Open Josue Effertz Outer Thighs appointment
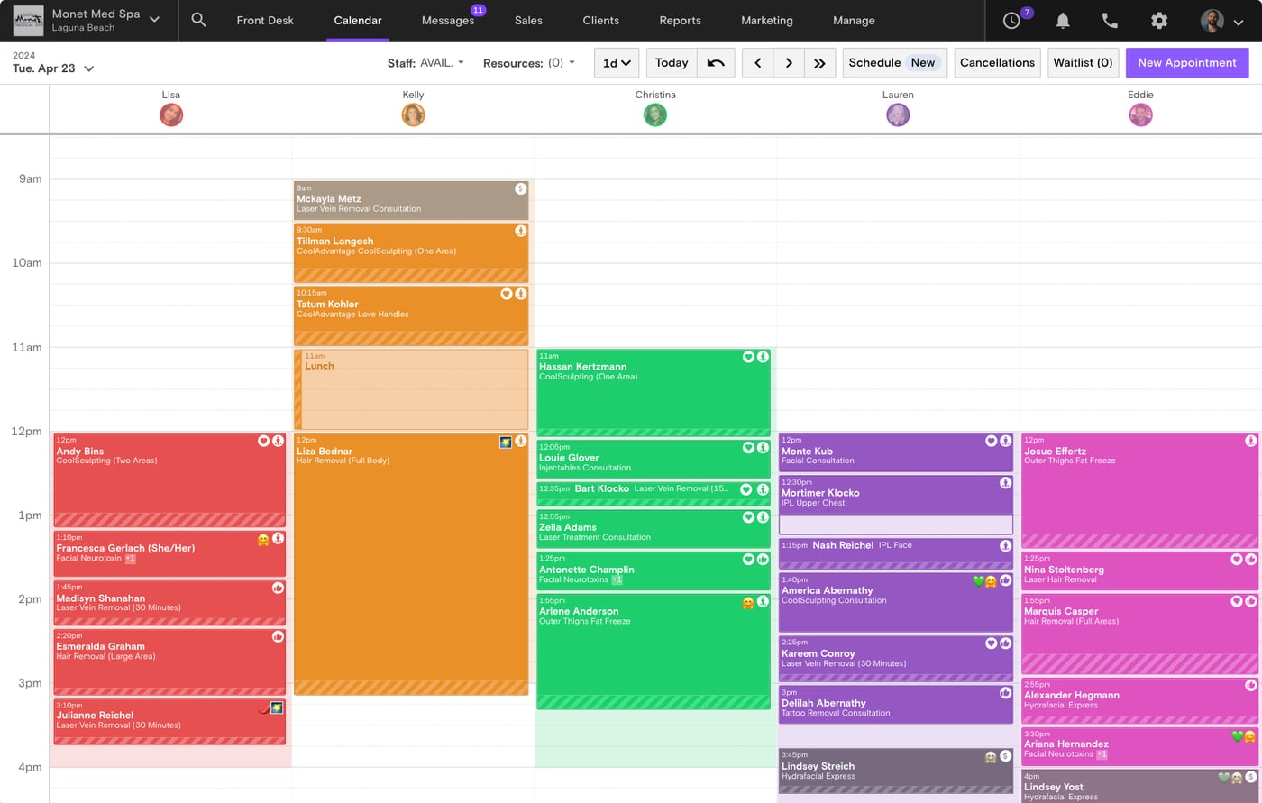 coord(1139,490)
